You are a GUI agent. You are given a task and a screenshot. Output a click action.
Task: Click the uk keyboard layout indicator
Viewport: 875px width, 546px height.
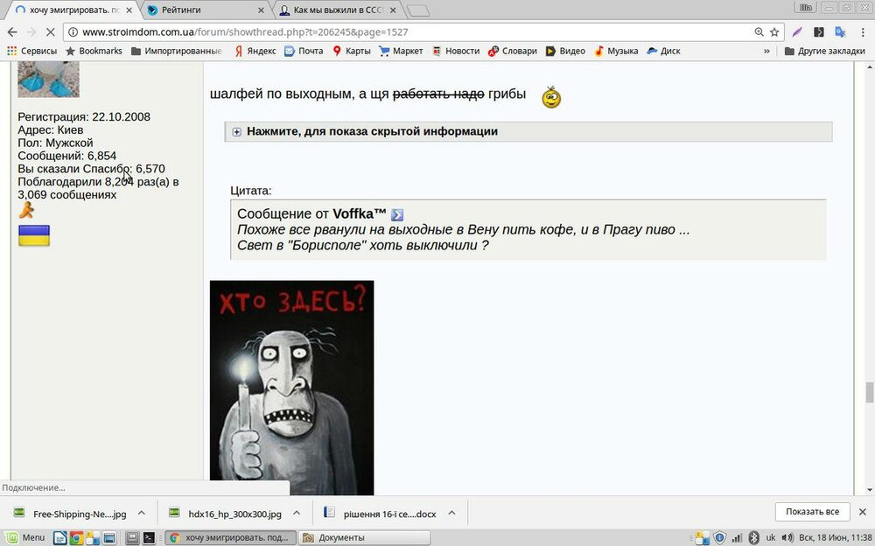click(x=771, y=537)
